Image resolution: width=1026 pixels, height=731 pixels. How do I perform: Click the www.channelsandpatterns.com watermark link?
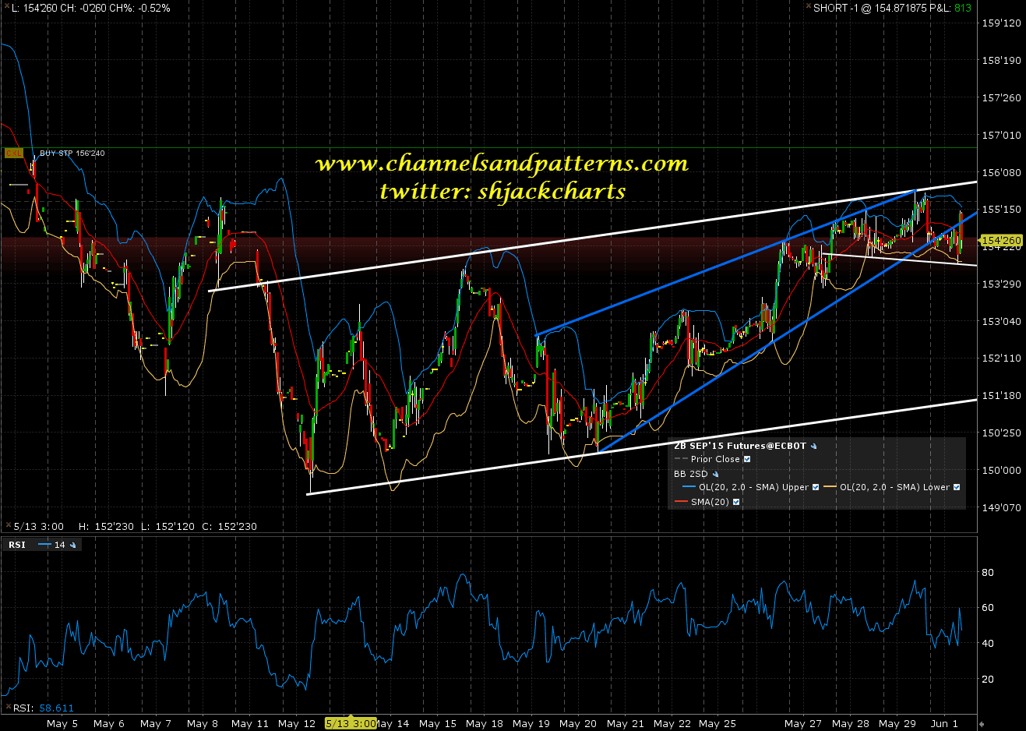coord(502,164)
